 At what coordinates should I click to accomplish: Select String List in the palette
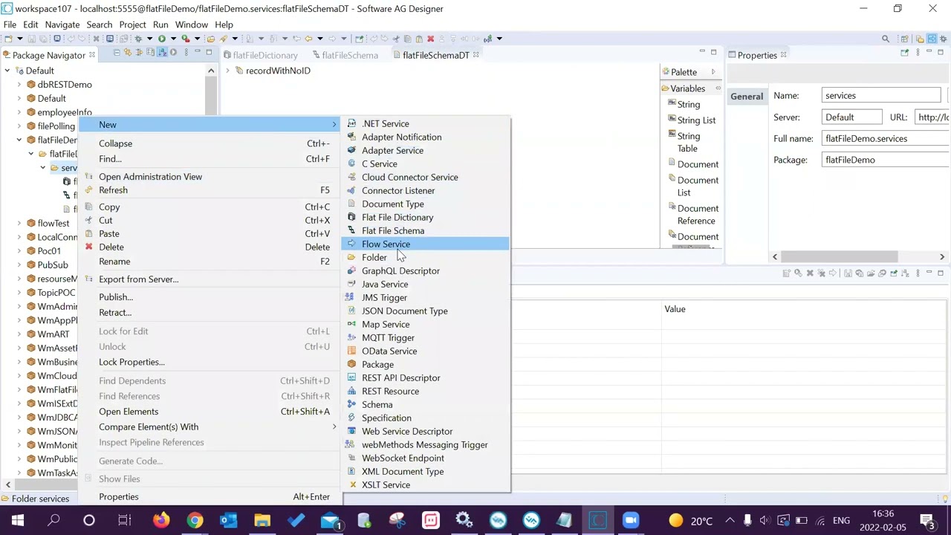click(x=691, y=120)
